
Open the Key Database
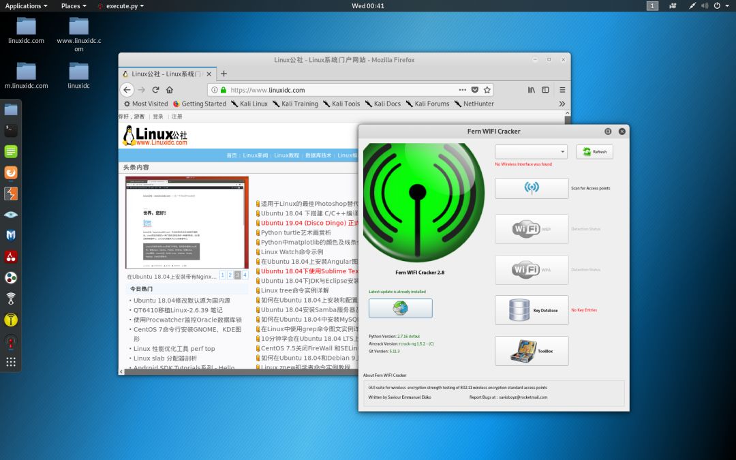coord(532,310)
